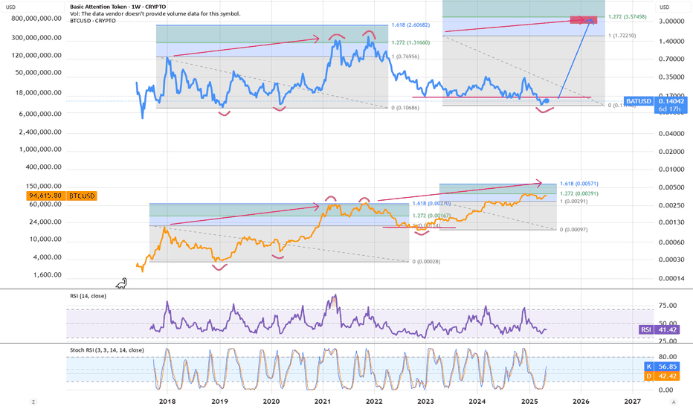Click 18,000,000.00 on the left price axis
This screenshot has width=693, height=409.
(x=39, y=93)
